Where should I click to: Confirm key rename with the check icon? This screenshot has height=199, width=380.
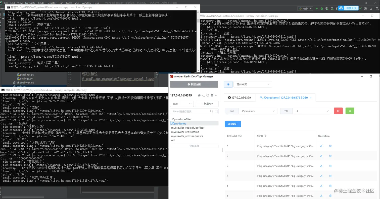tap(274, 111)
